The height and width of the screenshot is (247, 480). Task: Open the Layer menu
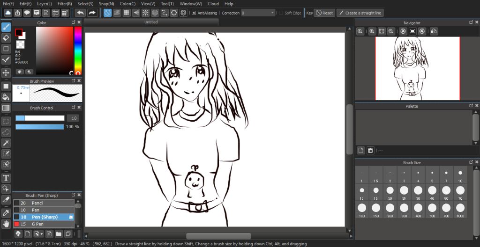pyautogui.click(x=45, y=4)
